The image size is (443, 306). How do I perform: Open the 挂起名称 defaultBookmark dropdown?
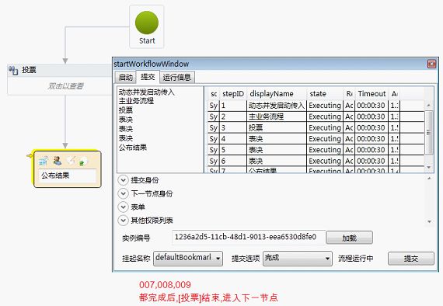pyautogui.click(x=188, y=259)
